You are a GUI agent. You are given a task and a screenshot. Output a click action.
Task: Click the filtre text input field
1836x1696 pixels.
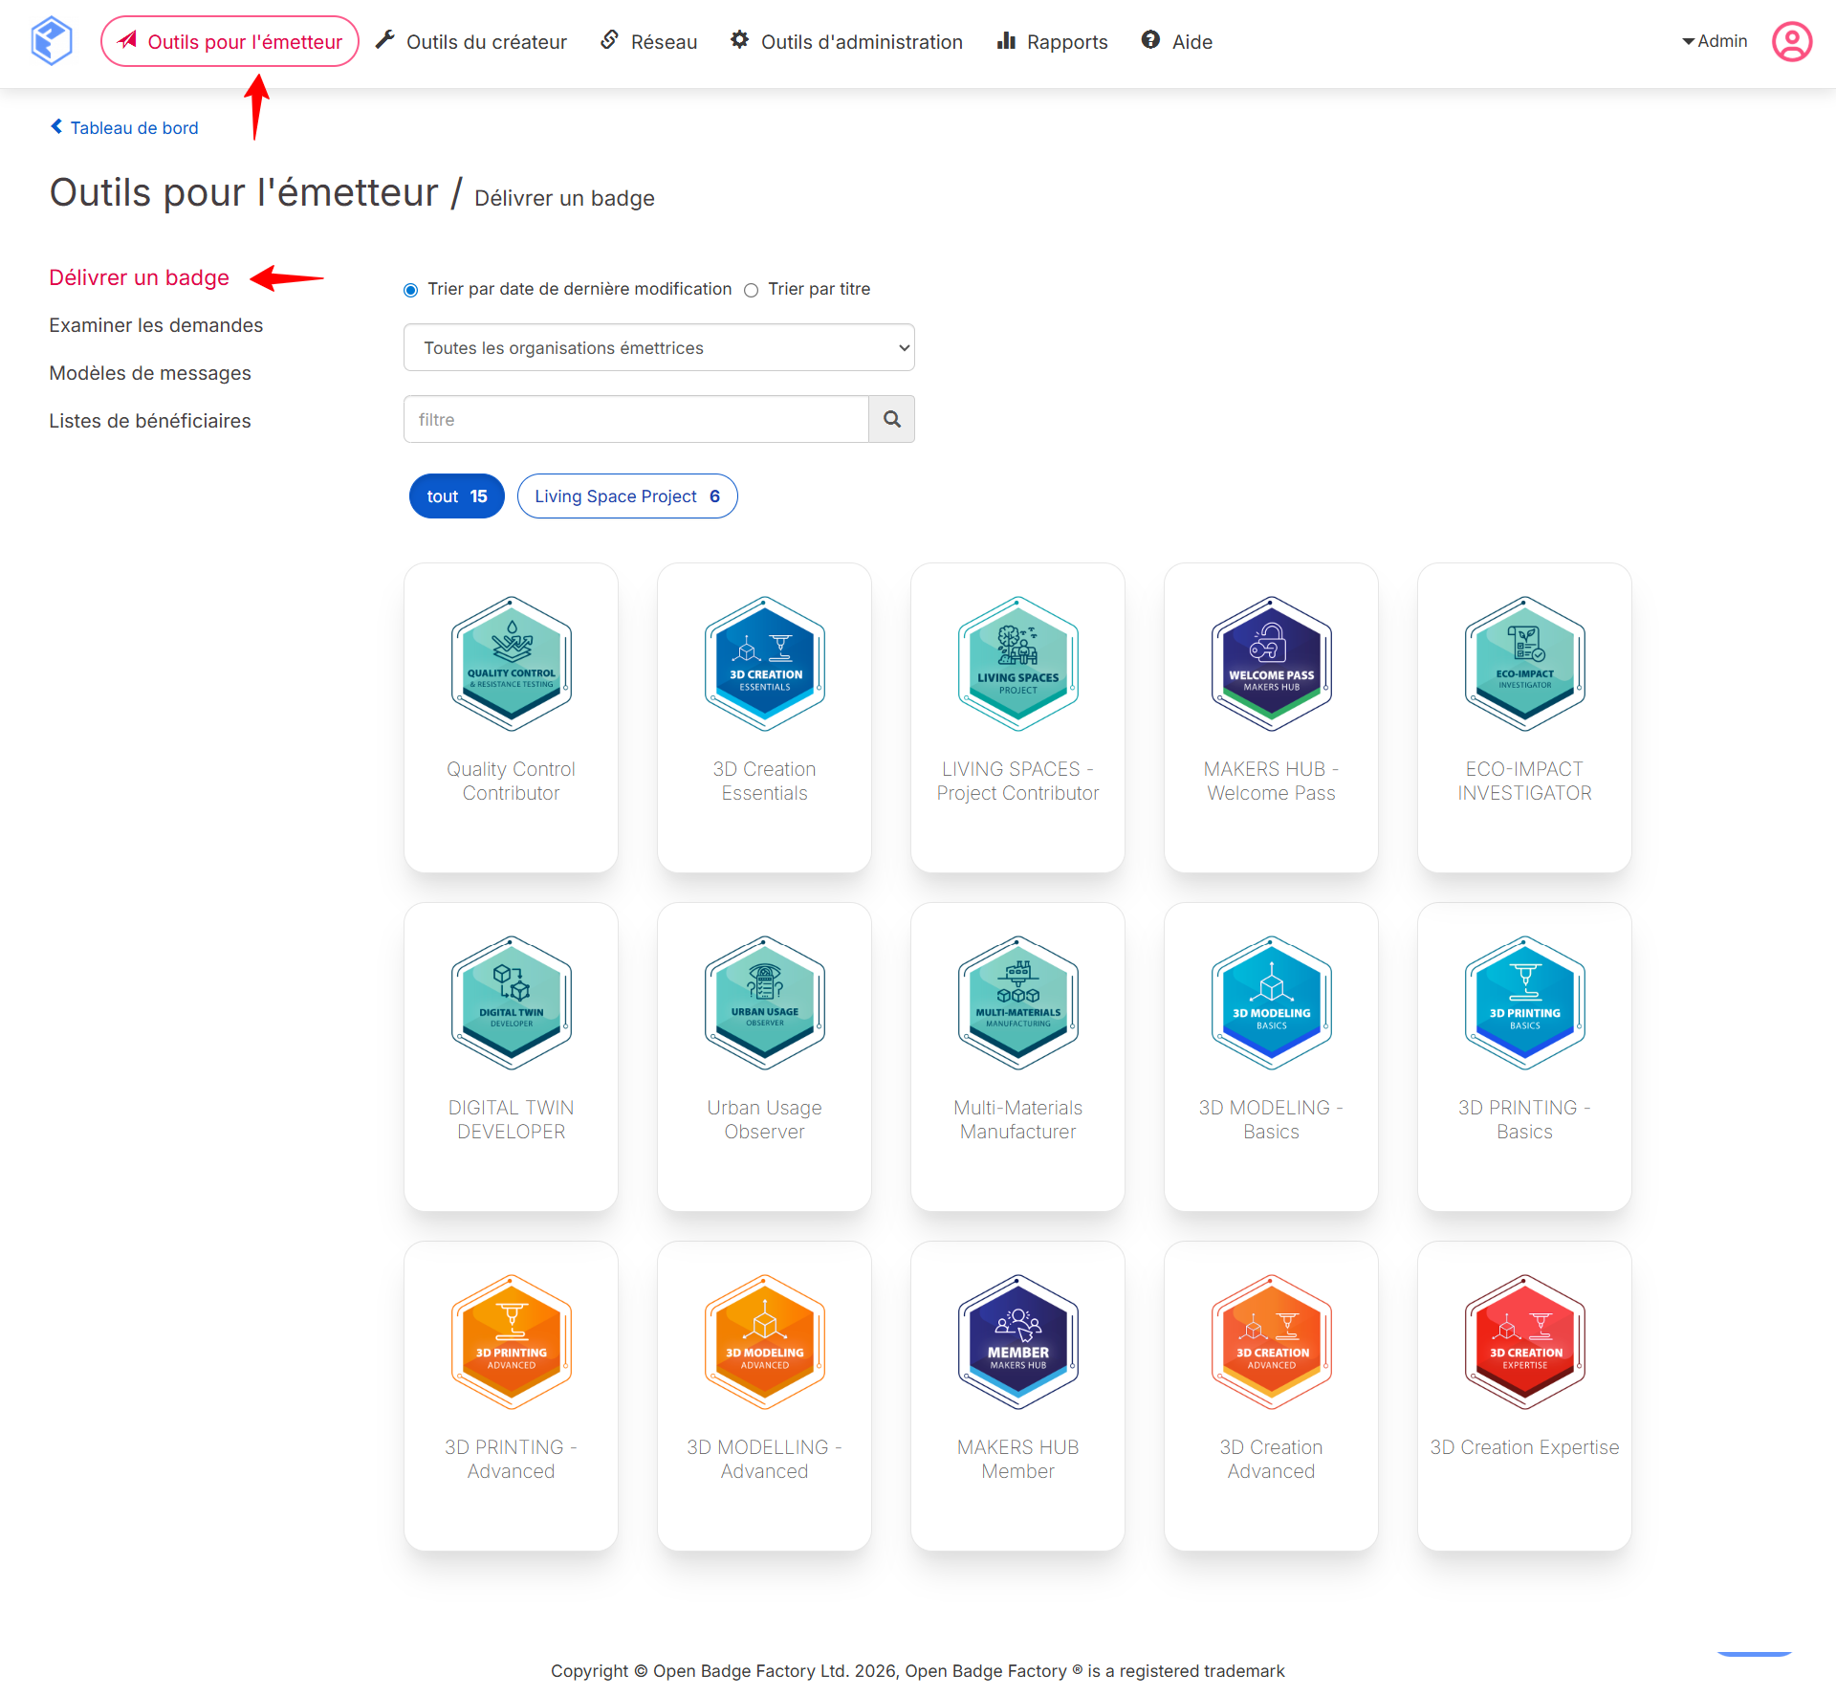(636, 419)
